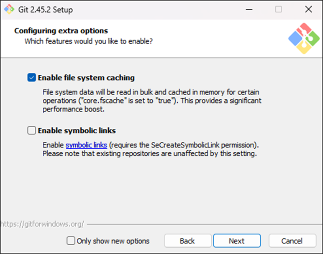Cancel the Git installation

[292, 241]
